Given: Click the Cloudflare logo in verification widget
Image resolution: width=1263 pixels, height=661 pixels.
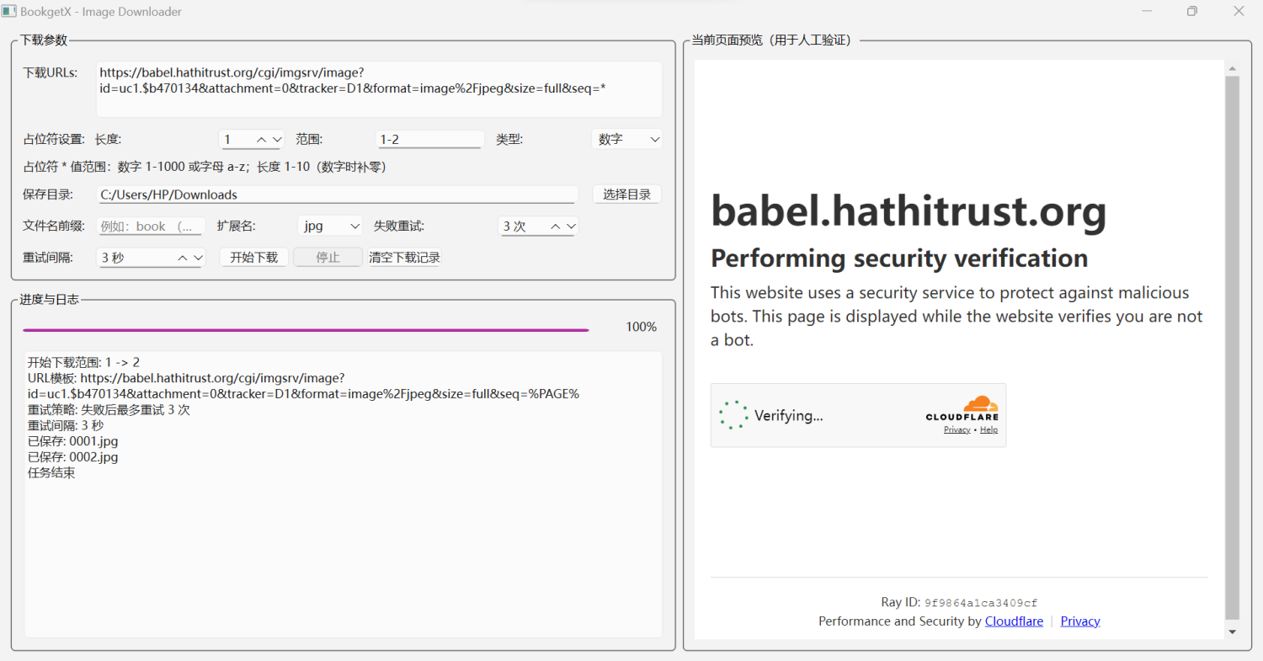Looking at the screenshot, I should pyautogui.click(x=962, y=408).
